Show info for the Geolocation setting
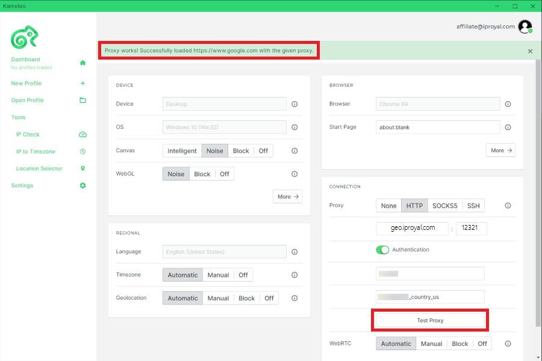Image resolution: width=542 pixels, height=361 pixels. coord(294,298)
